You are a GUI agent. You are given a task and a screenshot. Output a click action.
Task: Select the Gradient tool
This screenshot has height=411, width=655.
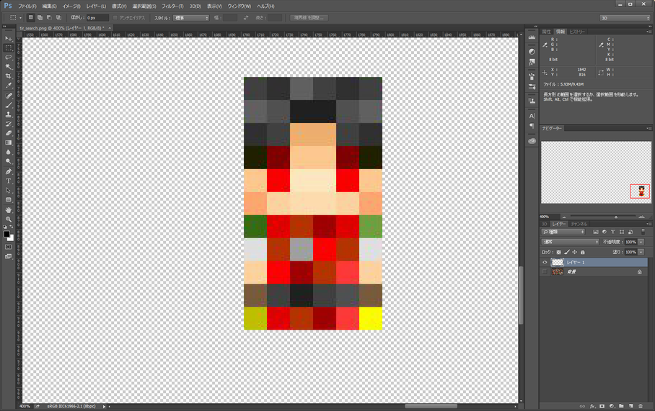click(x=9, y=143)
